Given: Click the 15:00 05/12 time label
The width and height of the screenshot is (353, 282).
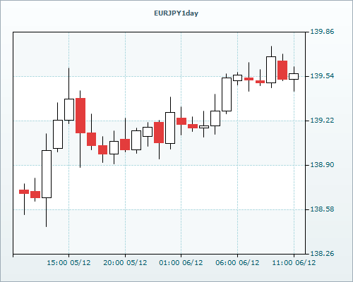Looking at the screenshot, I should (68, 263).
